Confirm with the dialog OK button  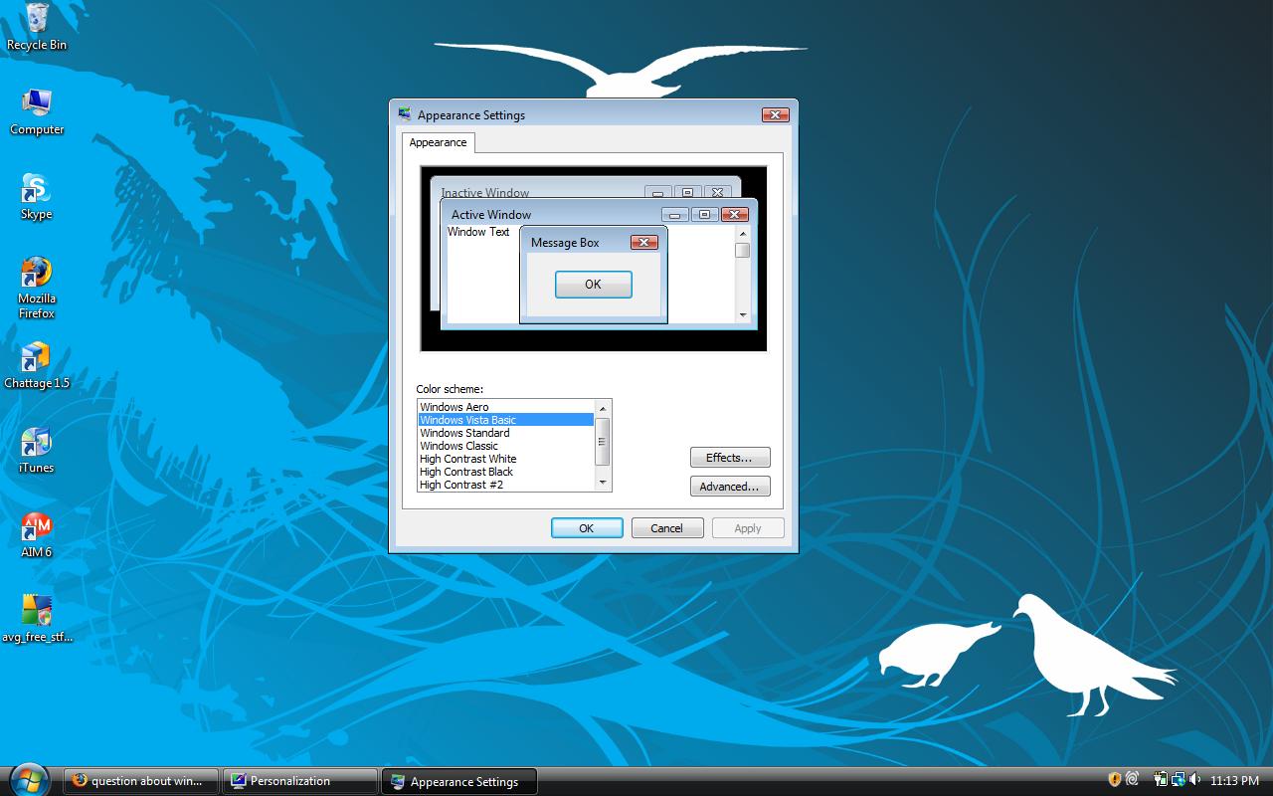pyautogui.click(x=587, y=528)
